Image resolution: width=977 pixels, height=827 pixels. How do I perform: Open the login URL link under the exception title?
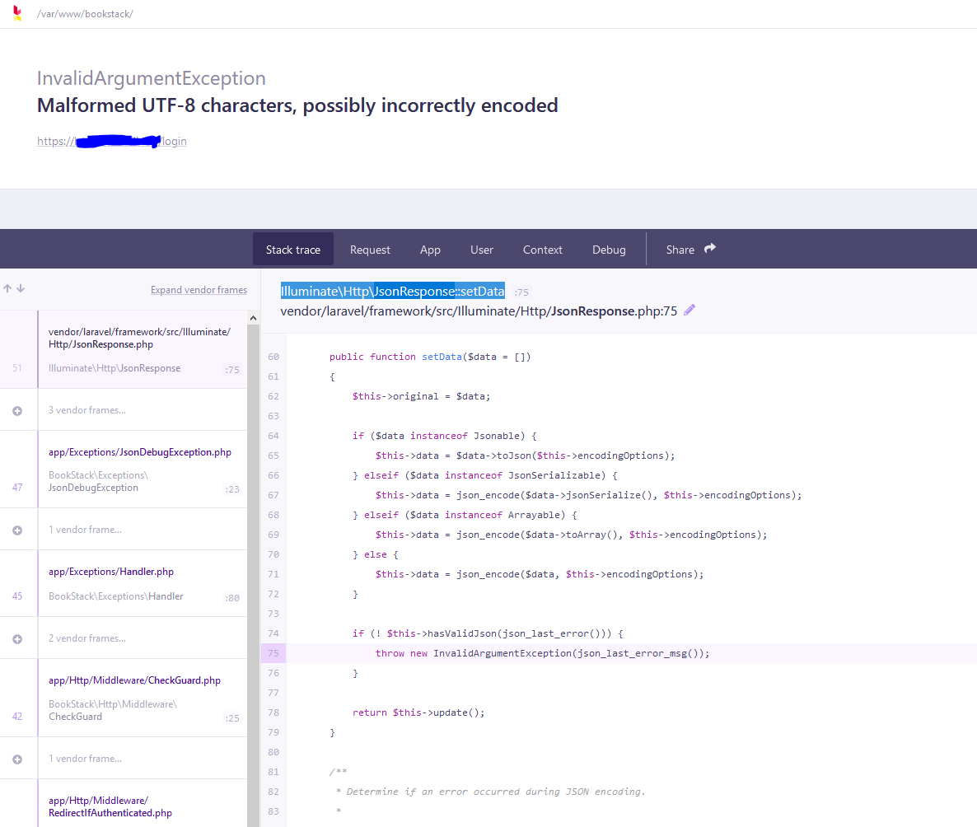[111, 141]
